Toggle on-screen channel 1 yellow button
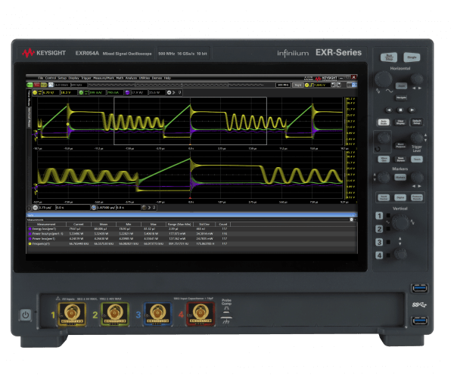This screenshot has width=454, height=378. (35, 92)
